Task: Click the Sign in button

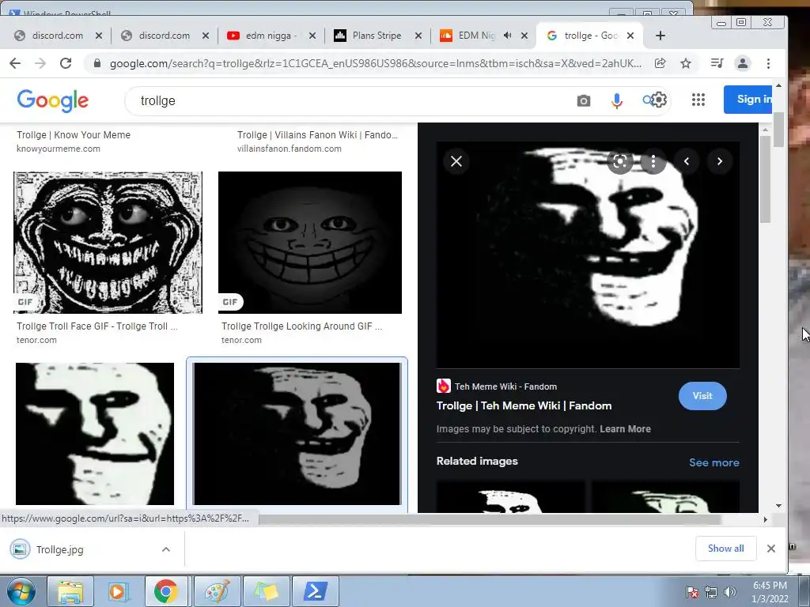Action: 748,99
